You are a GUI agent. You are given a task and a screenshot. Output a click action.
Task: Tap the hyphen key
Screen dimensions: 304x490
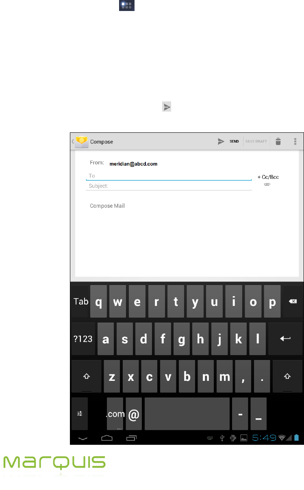[x=240, y=414]
